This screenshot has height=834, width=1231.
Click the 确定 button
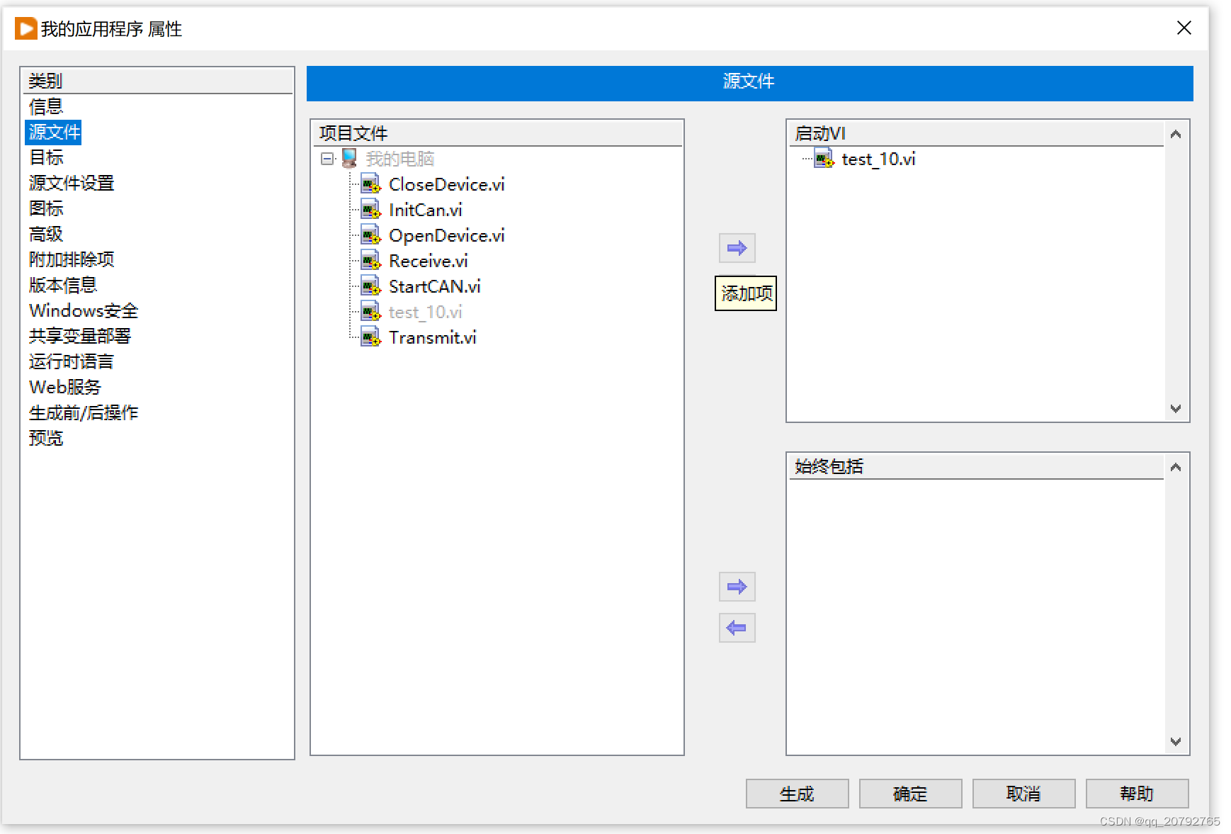(910, 794)
